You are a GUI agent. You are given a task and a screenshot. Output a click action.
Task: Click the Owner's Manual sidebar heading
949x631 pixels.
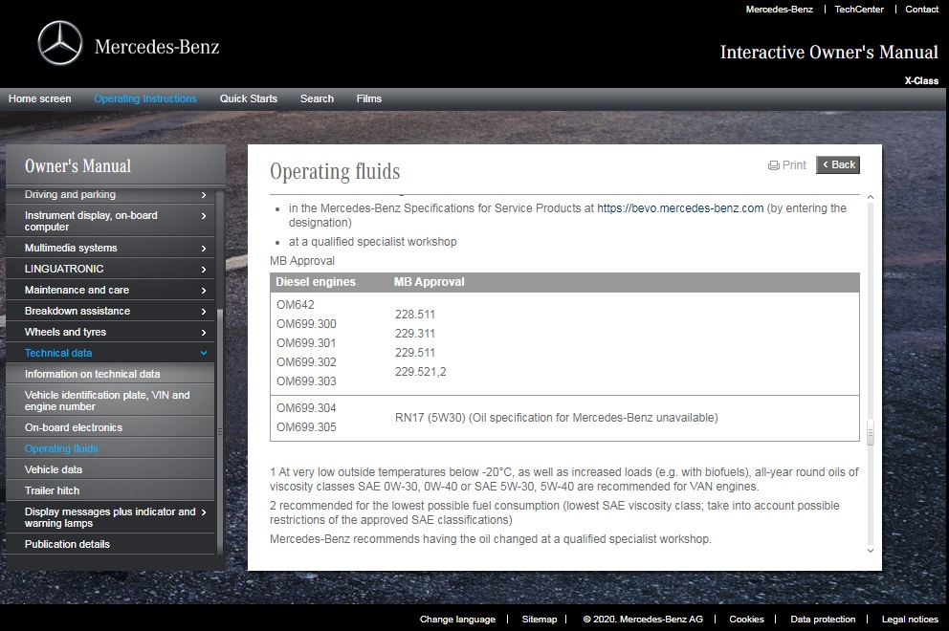coord(77,165)
